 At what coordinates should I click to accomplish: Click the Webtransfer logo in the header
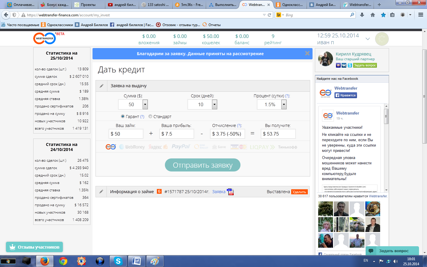point(44,38)
